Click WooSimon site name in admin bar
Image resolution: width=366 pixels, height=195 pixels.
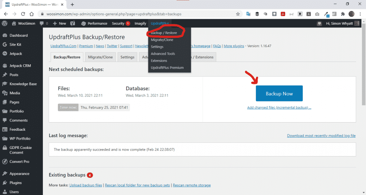pyautogui.click(x=24, y=23)
